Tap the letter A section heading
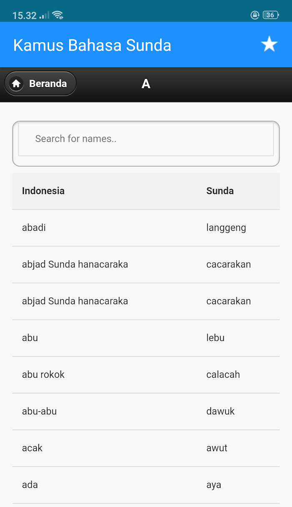Image resolution: width=292 pixels, height=507 pixels. pyautogui.click(x=146, y=84)
